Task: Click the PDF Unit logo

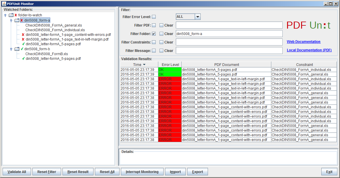Action: [308, 25]
